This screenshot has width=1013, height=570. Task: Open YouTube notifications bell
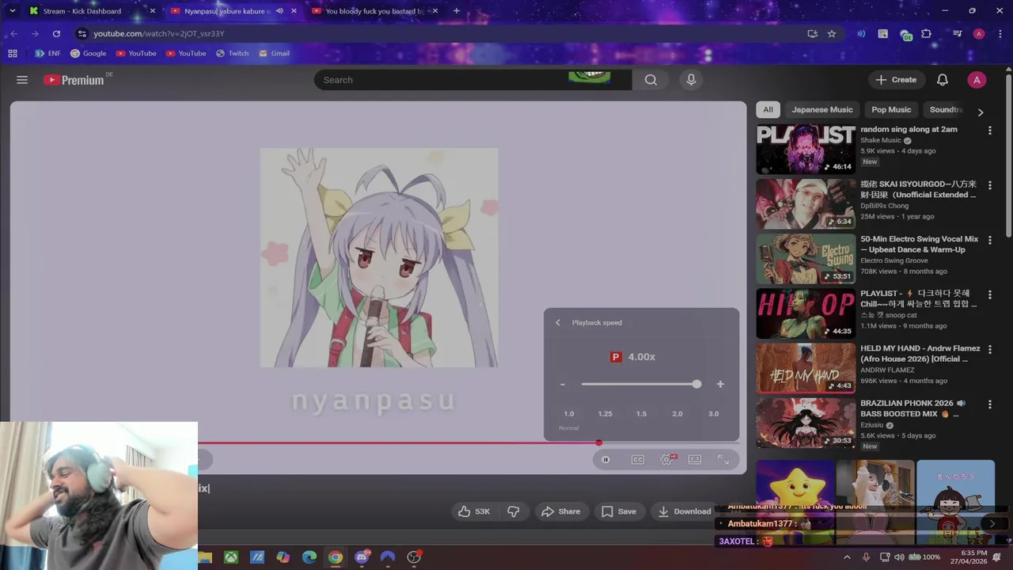[943, 80]
